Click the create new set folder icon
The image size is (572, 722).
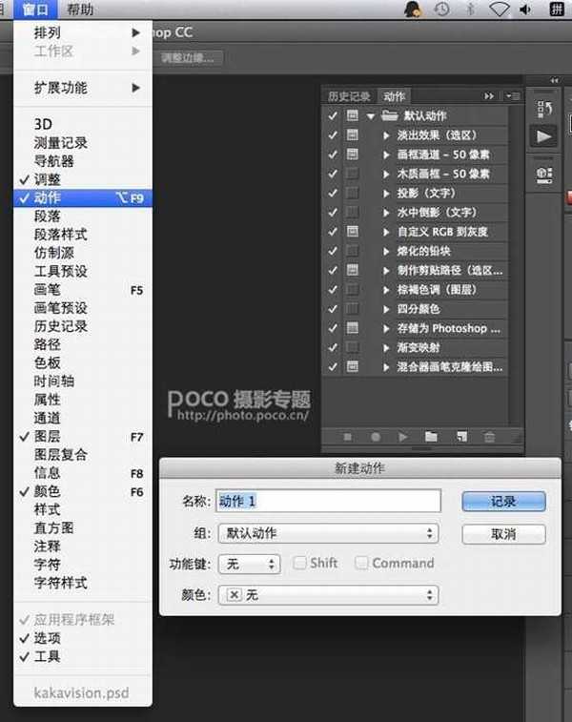pos(431,437)
